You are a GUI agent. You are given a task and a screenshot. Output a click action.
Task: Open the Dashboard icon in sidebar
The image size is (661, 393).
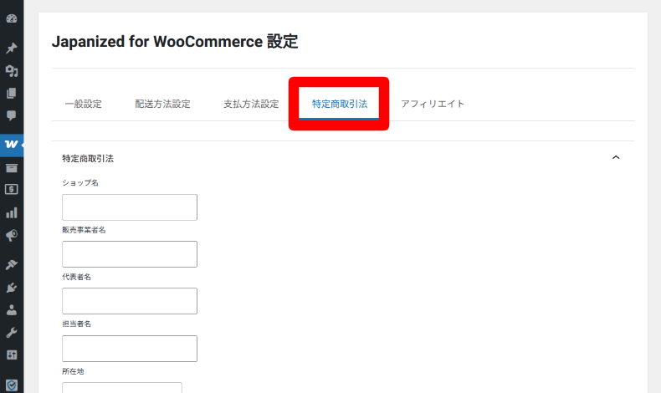pos(12,18)
